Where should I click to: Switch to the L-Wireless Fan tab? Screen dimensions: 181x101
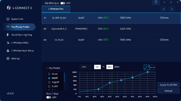tap(56, 9)
